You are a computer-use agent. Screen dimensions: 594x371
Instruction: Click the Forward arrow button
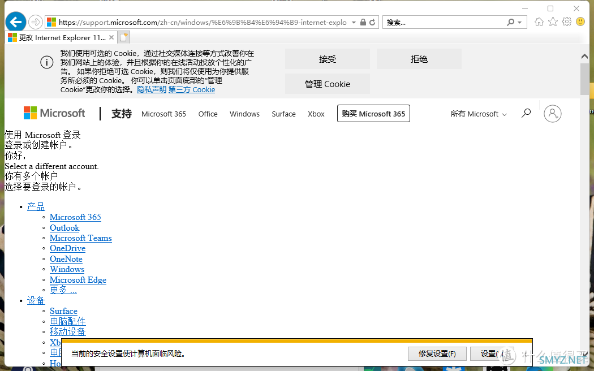pos(36,22)
